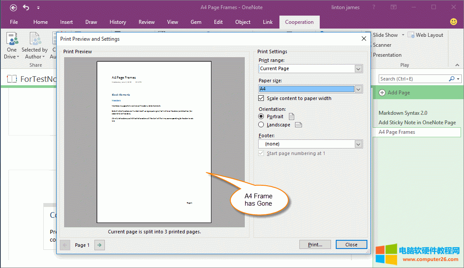Select Markdown Syntax 2.0 page in list
This screenshot has width=464, height=268.
[403, 113]
